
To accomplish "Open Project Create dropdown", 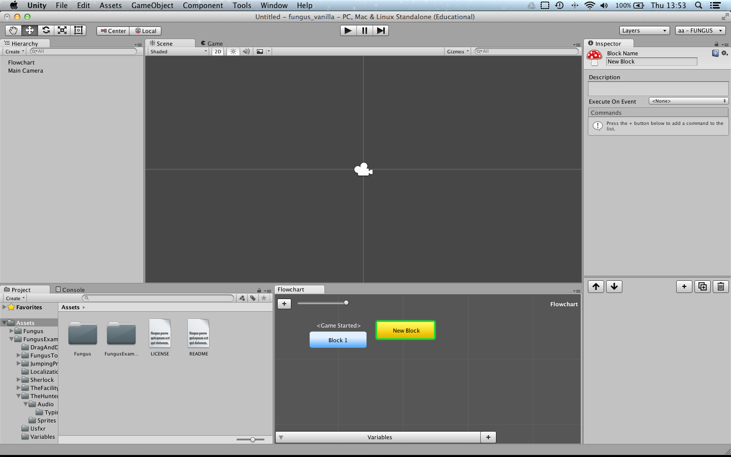I will coord(15,298).
